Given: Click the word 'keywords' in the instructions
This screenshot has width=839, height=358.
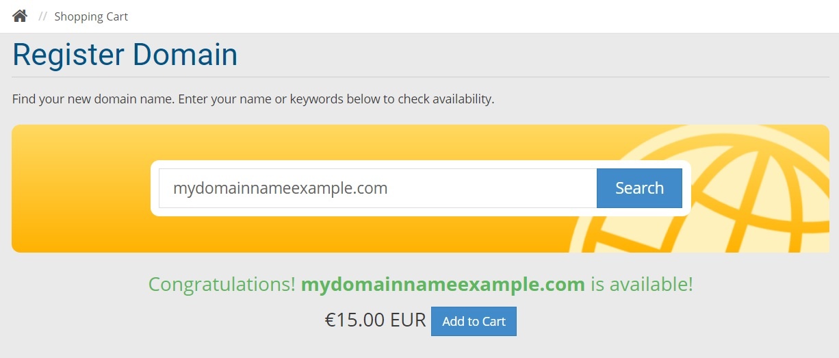Looking at the screenshot, I should point(317,99).
